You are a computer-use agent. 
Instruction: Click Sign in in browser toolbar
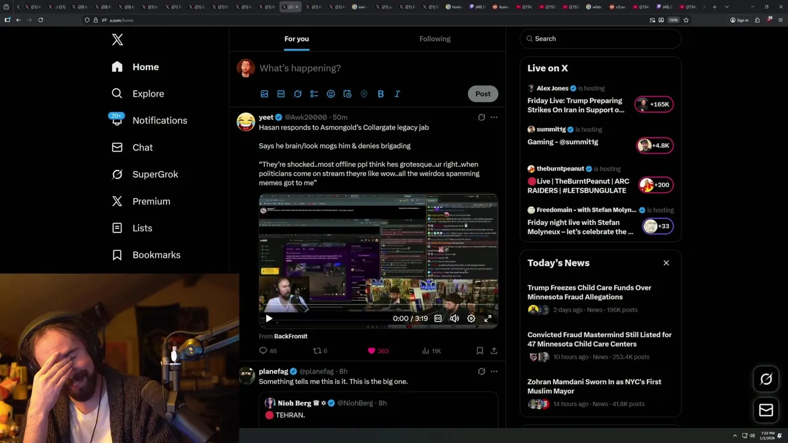pyautogui.click(x=739, y=20)
